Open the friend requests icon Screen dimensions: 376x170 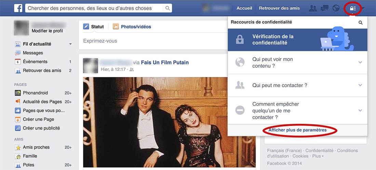coord(313,9)
